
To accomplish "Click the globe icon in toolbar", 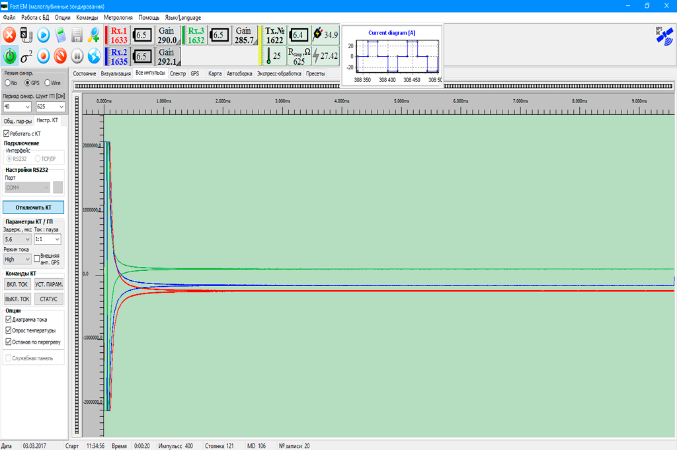I will (94, 56).
